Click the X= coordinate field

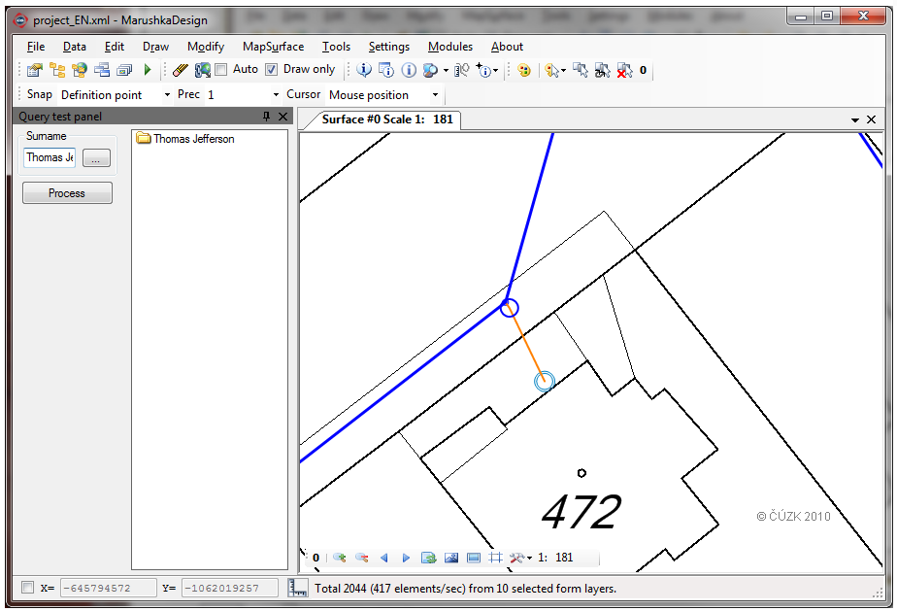coord(108,588)
